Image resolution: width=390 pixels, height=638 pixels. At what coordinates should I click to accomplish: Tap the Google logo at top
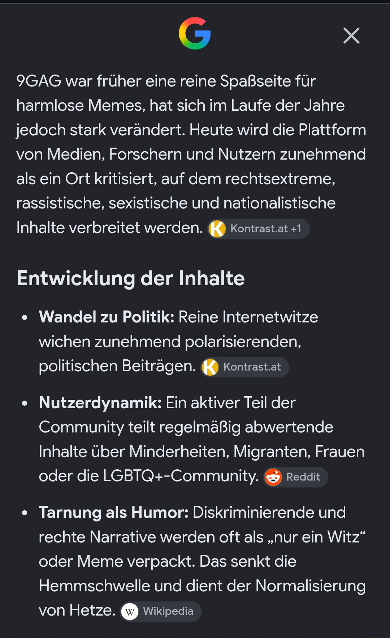pyautogui.click(x=195, y=33)
